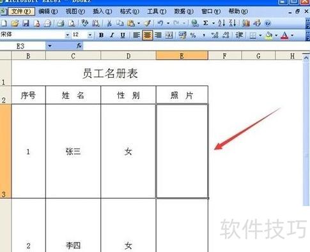Image resolution: width=310 pixels, height=252 pixels.
Task: Toggle underline formatting
Action: (123, 35)
